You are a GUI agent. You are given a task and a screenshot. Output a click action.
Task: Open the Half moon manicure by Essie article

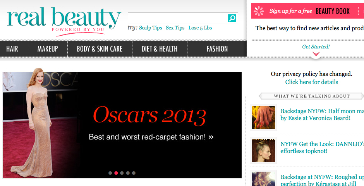322,114
